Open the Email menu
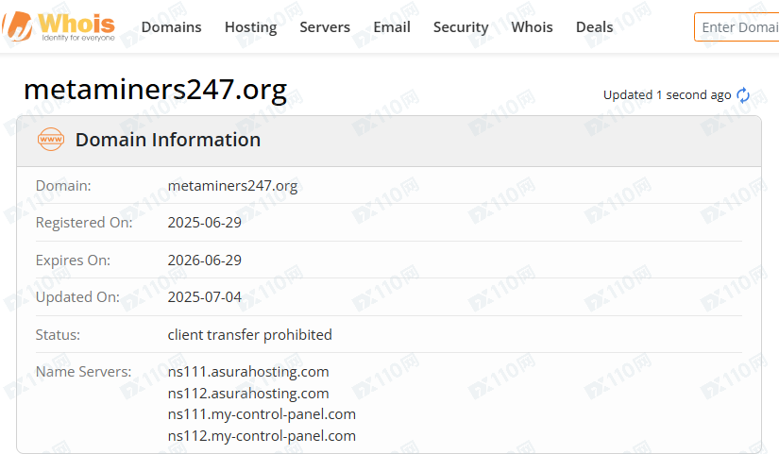Screen dimensions: 779x454 [x=392, y=26]
